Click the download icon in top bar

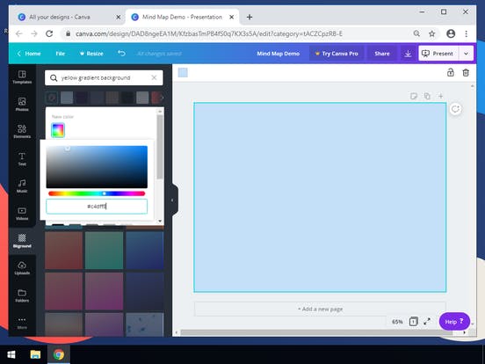coord(408,54)
